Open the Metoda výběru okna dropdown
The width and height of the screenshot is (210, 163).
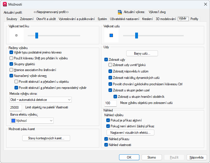41,100
